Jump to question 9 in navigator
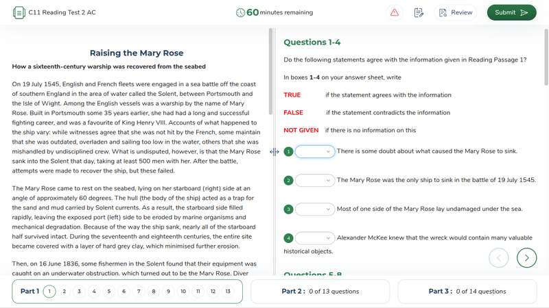This screenshot has height=308, width=549. coord(168,292)
